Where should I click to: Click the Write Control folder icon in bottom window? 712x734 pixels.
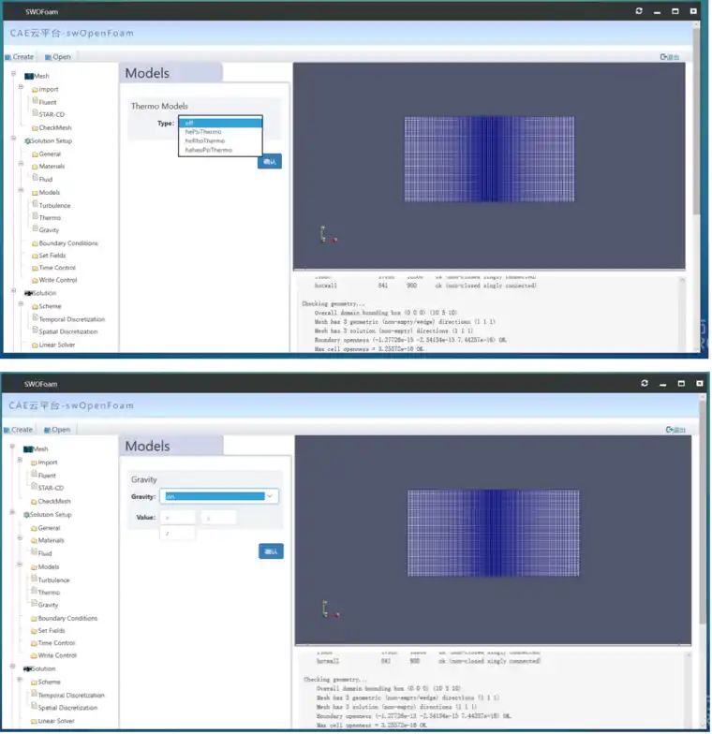pyautogui.click(x=34, y=655)
